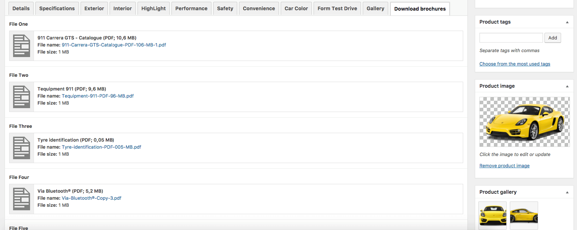Open the Via-Bluetooth-Copy-3.pdf link
Image resolution: width=577 pixels, height=230 pixels.
92,198
